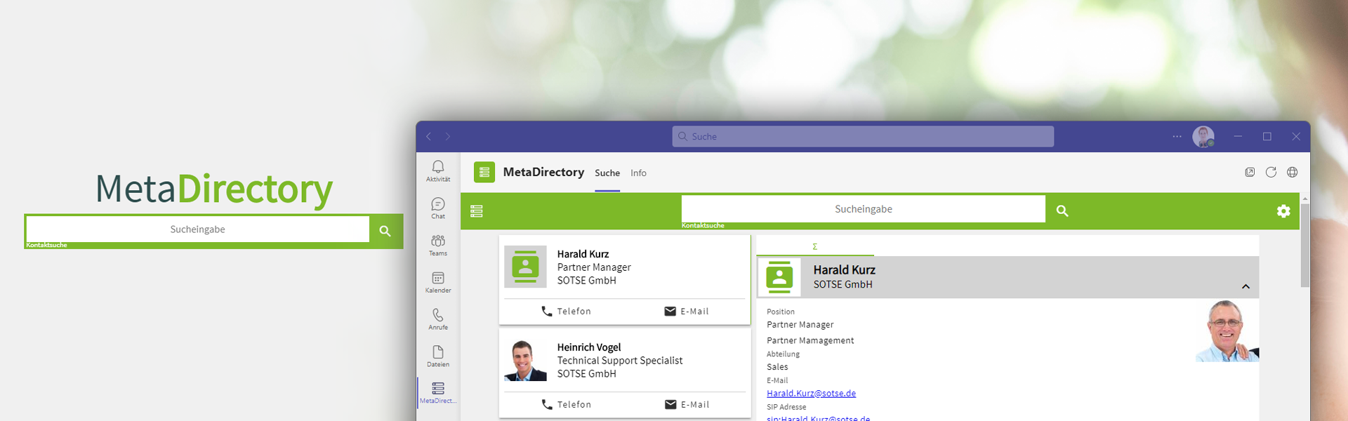
Task: Select Heinrich Vogel name in result card
Action: point(589,347)
